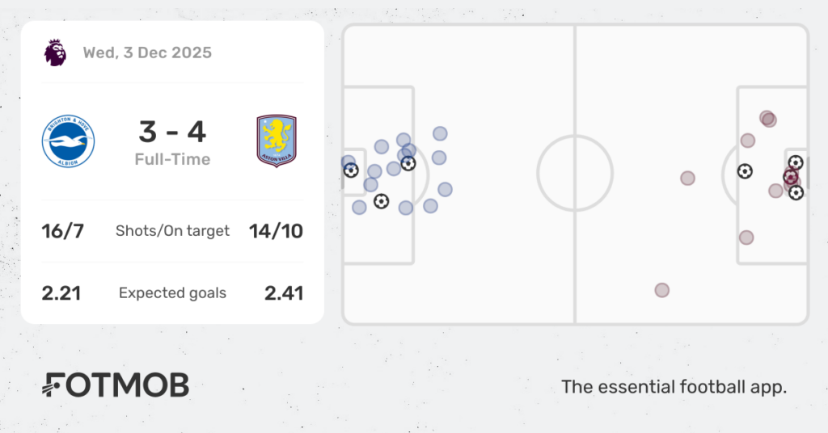Screen dimensions: 828x433
Task: Select Brighton's 16/7 shots figure
Action: tap(62, 231)
